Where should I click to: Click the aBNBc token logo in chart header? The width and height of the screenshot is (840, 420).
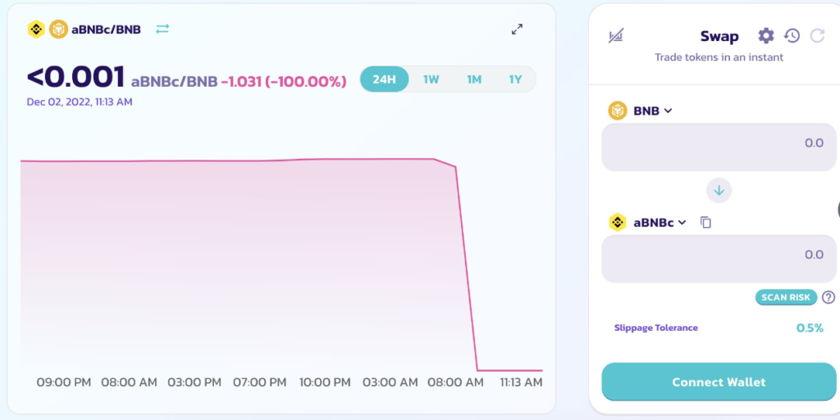[x=36, y=29]
